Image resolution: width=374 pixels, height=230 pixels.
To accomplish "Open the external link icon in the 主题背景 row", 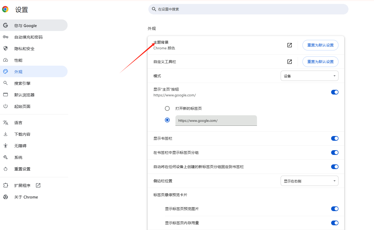I will point(290,45).
